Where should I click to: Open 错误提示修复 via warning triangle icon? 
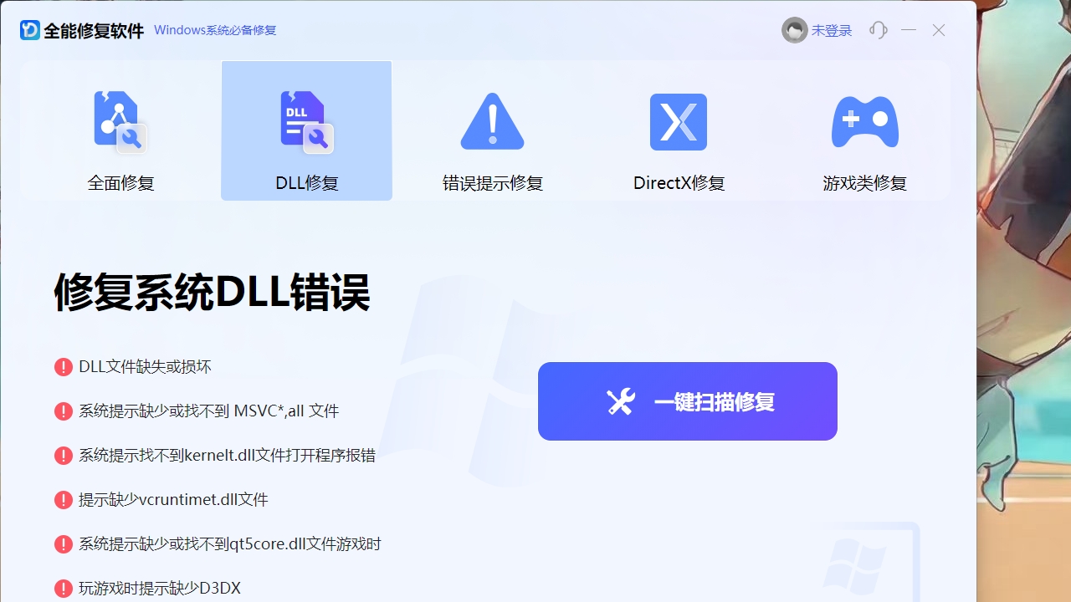click(x=492, y=121)
